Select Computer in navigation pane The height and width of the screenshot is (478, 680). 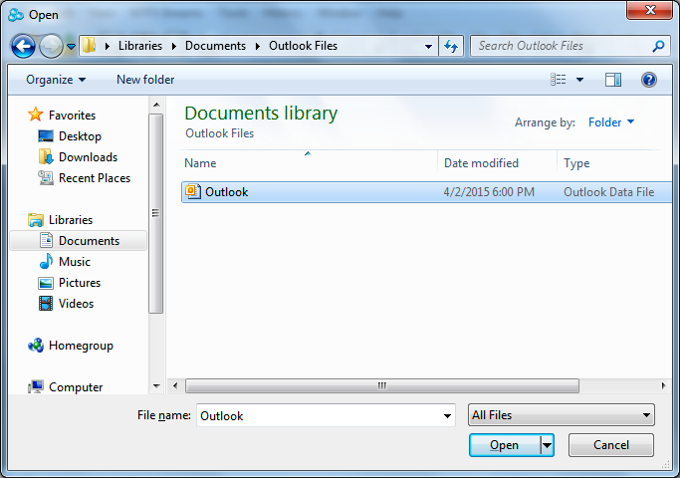[x=76, y=387]
